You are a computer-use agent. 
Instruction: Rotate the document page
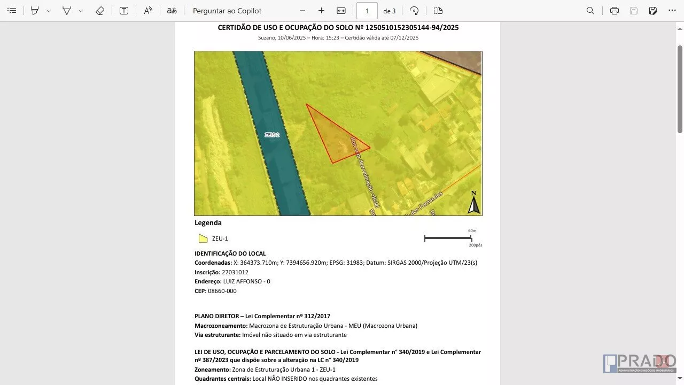point(414,11)
